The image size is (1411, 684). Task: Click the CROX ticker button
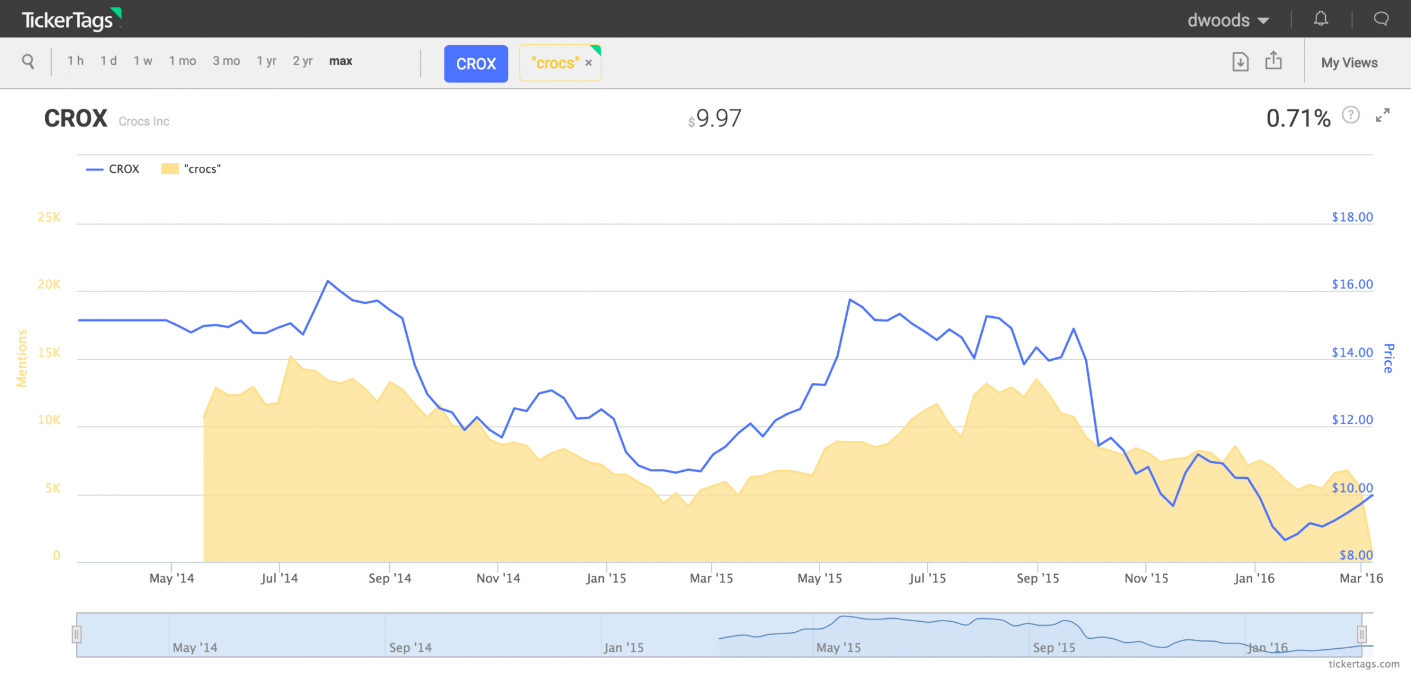pos(476,63)
